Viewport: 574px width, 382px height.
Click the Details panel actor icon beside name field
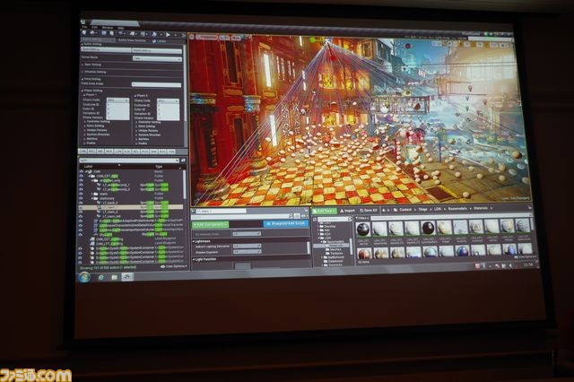[x=194, y=211]
